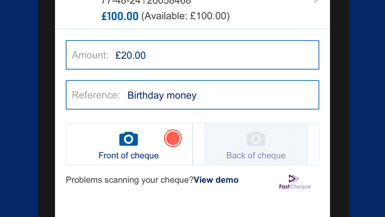This screenshot has height=217, width=385.
Task: Open the View demo link
Action: [216, 180]
